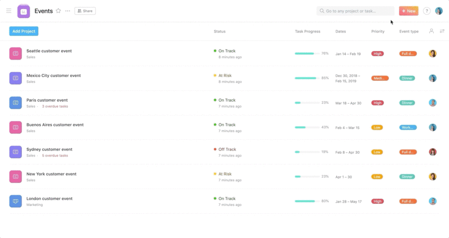Open 5 overdue tasks for Sydney
The width and height of the screenshot is (449, 238).
[x=55, y=155]
